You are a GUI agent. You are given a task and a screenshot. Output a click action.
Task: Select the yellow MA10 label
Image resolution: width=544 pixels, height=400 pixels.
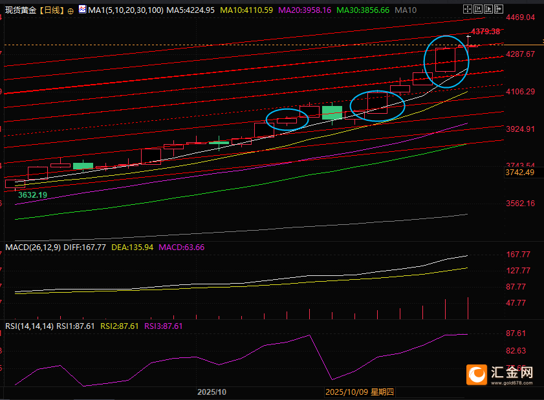click(x=246, y=10)
